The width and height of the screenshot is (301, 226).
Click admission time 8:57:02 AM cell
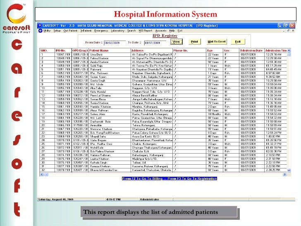click(276, 73)
